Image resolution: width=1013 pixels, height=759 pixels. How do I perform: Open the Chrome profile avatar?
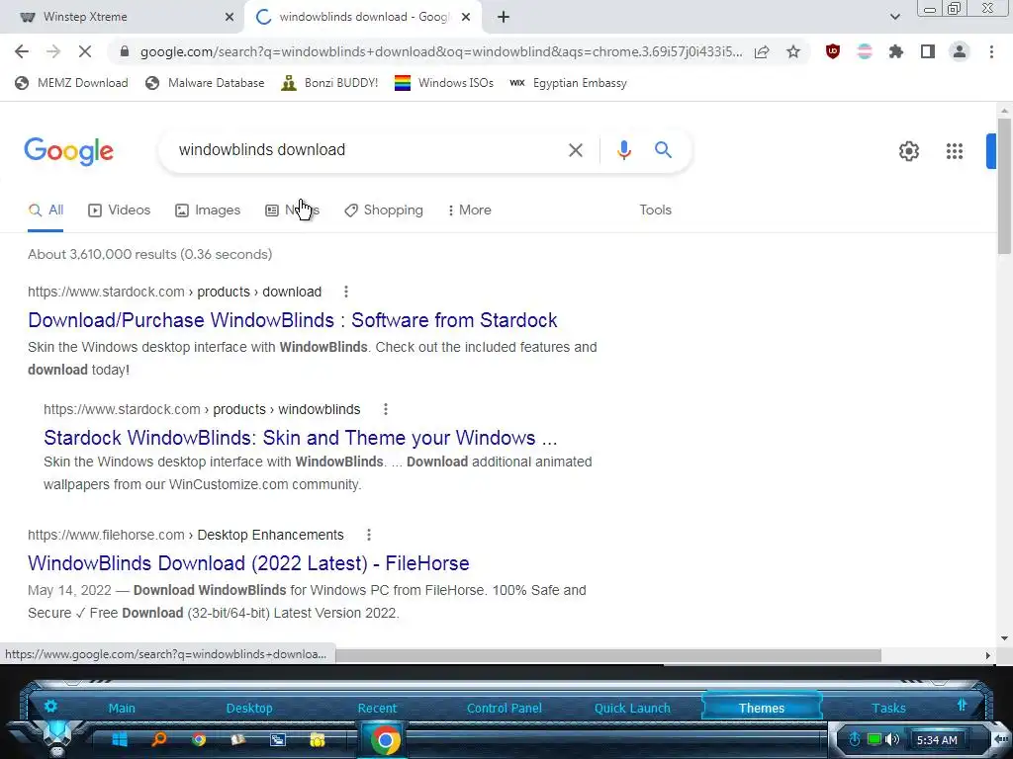pyautogui.click(x=960, y=51)
